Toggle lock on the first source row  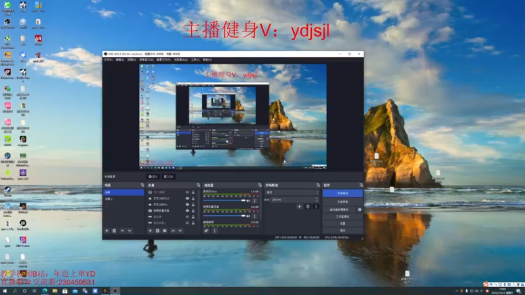(x=193, y=192)
